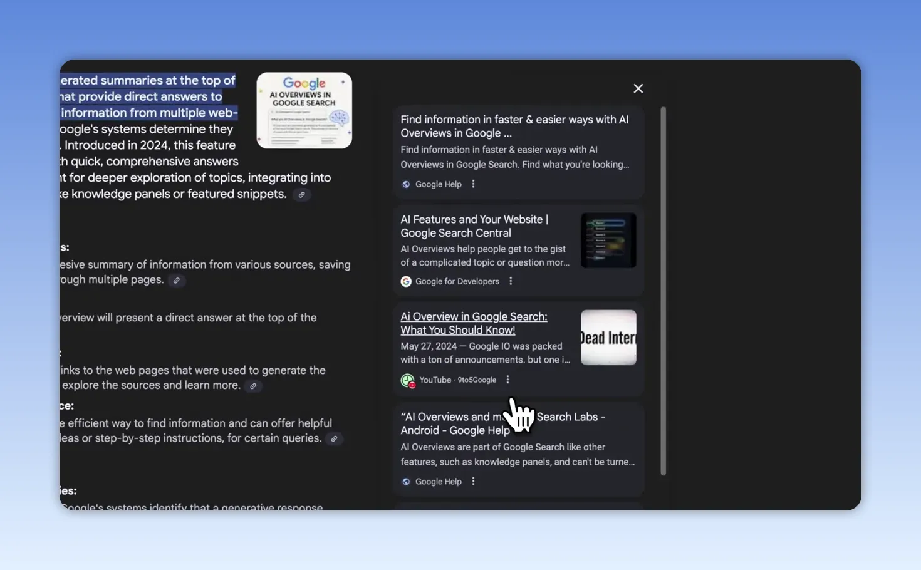Click text 'Introduced in 2024, this feature'
Image resolution: width=921 pixels, height=570 pixels.
150,145
